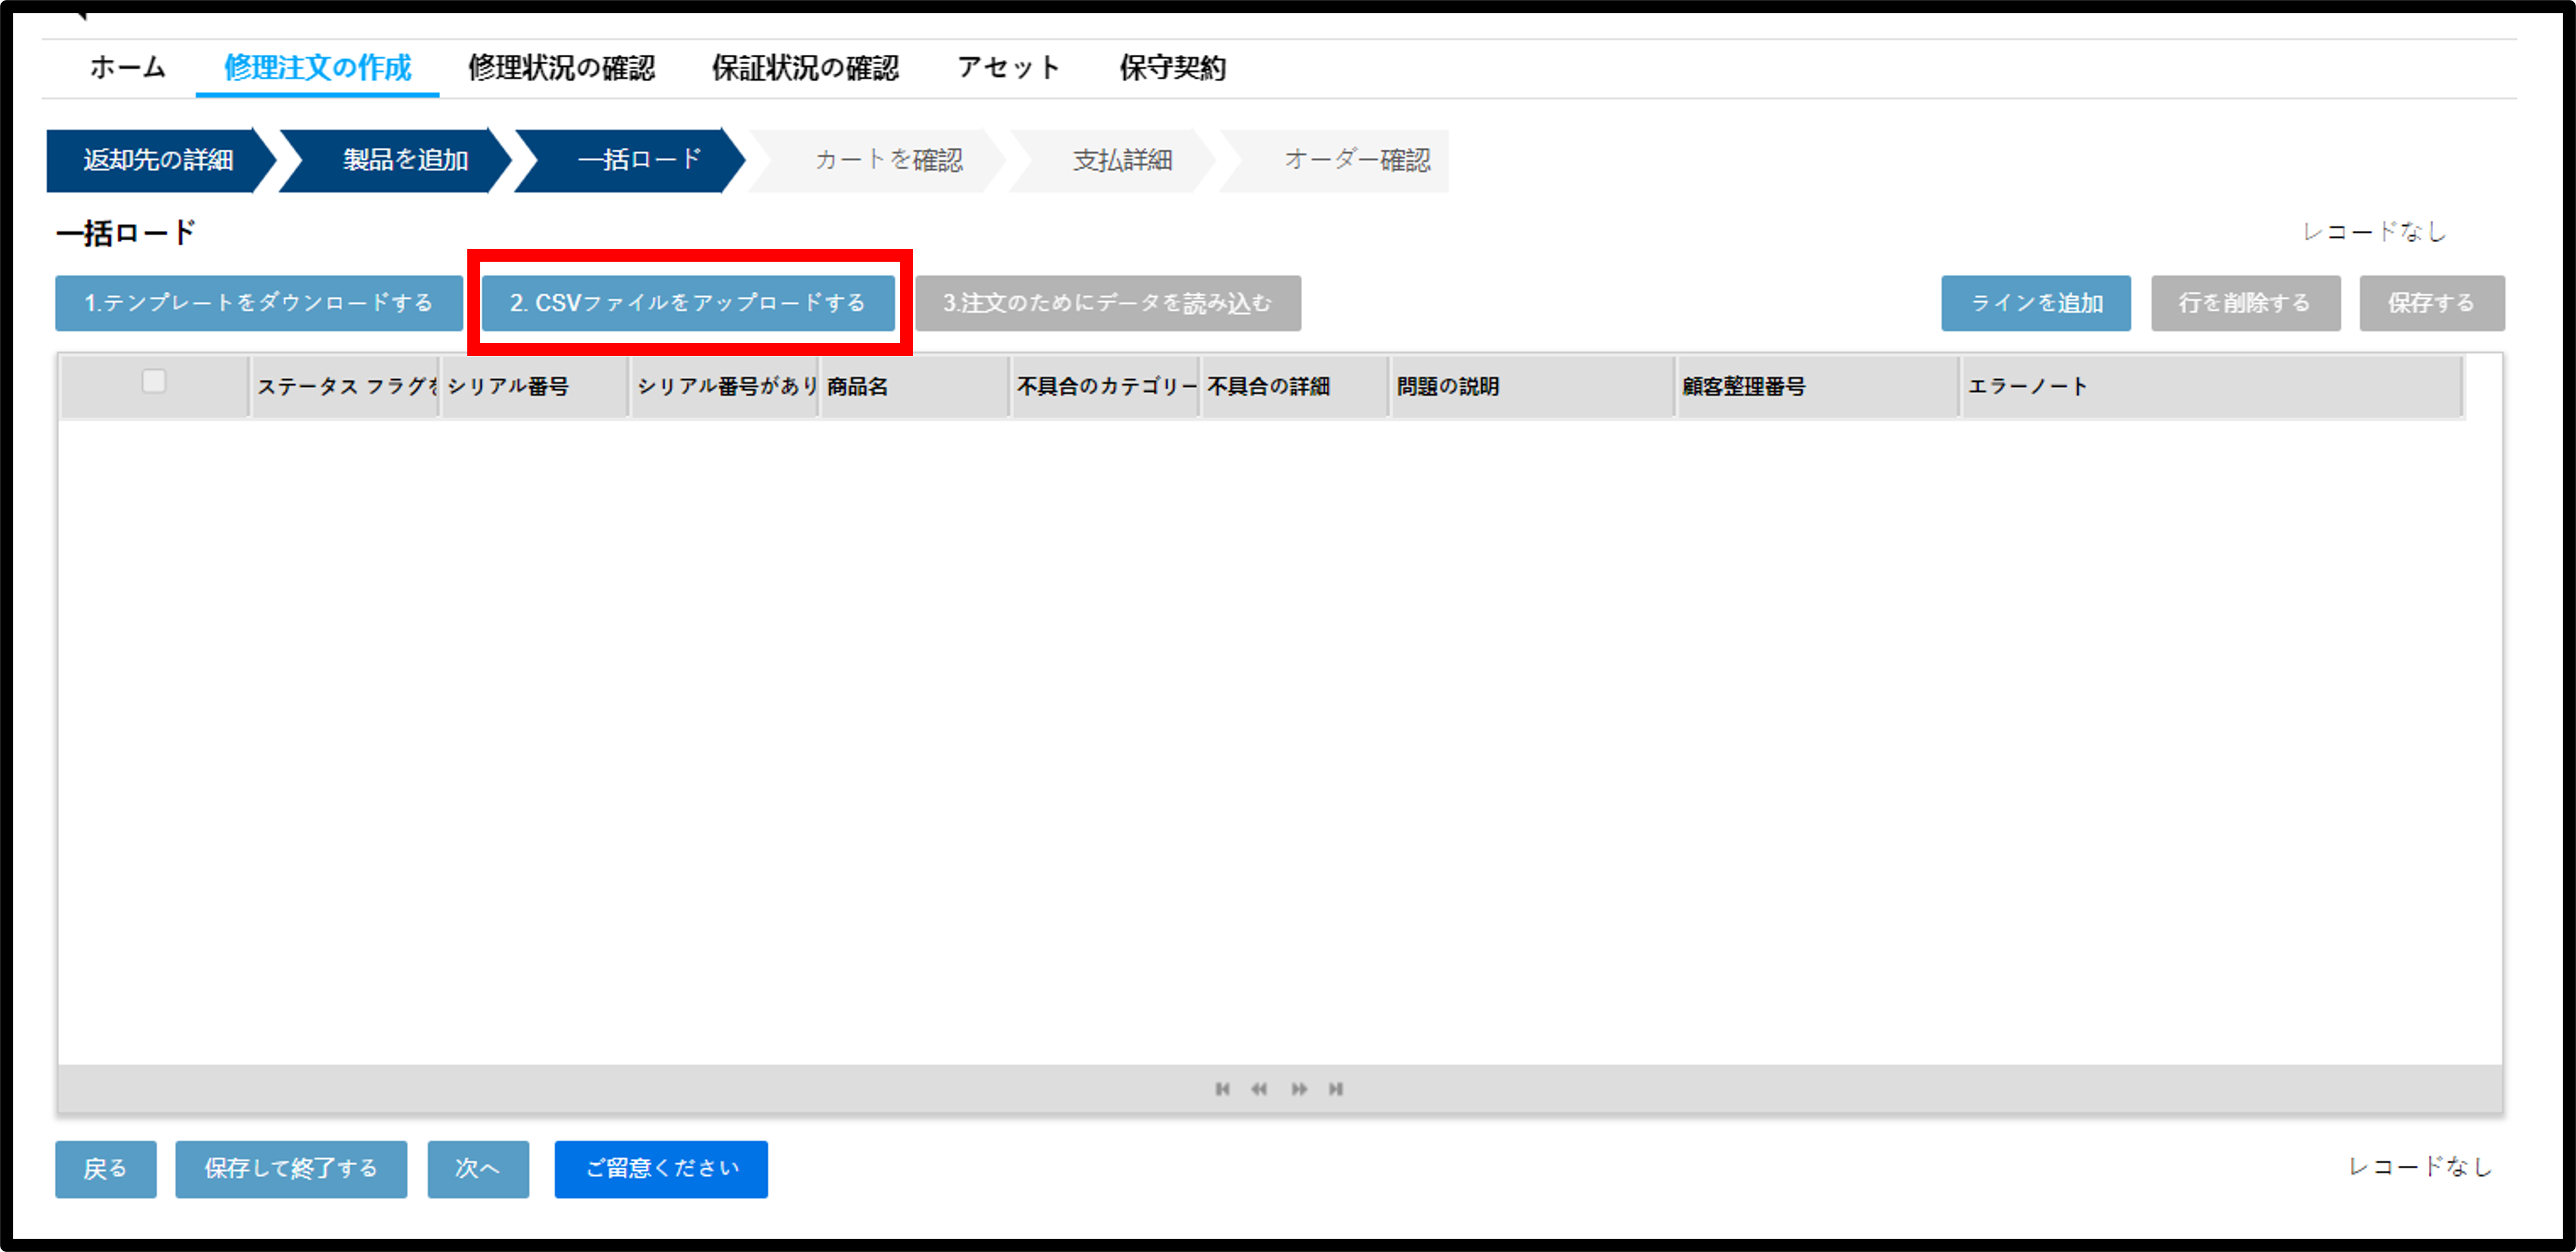Click 保存して終了する button
The image size is (2576, 1252).
click(291, 1169)
